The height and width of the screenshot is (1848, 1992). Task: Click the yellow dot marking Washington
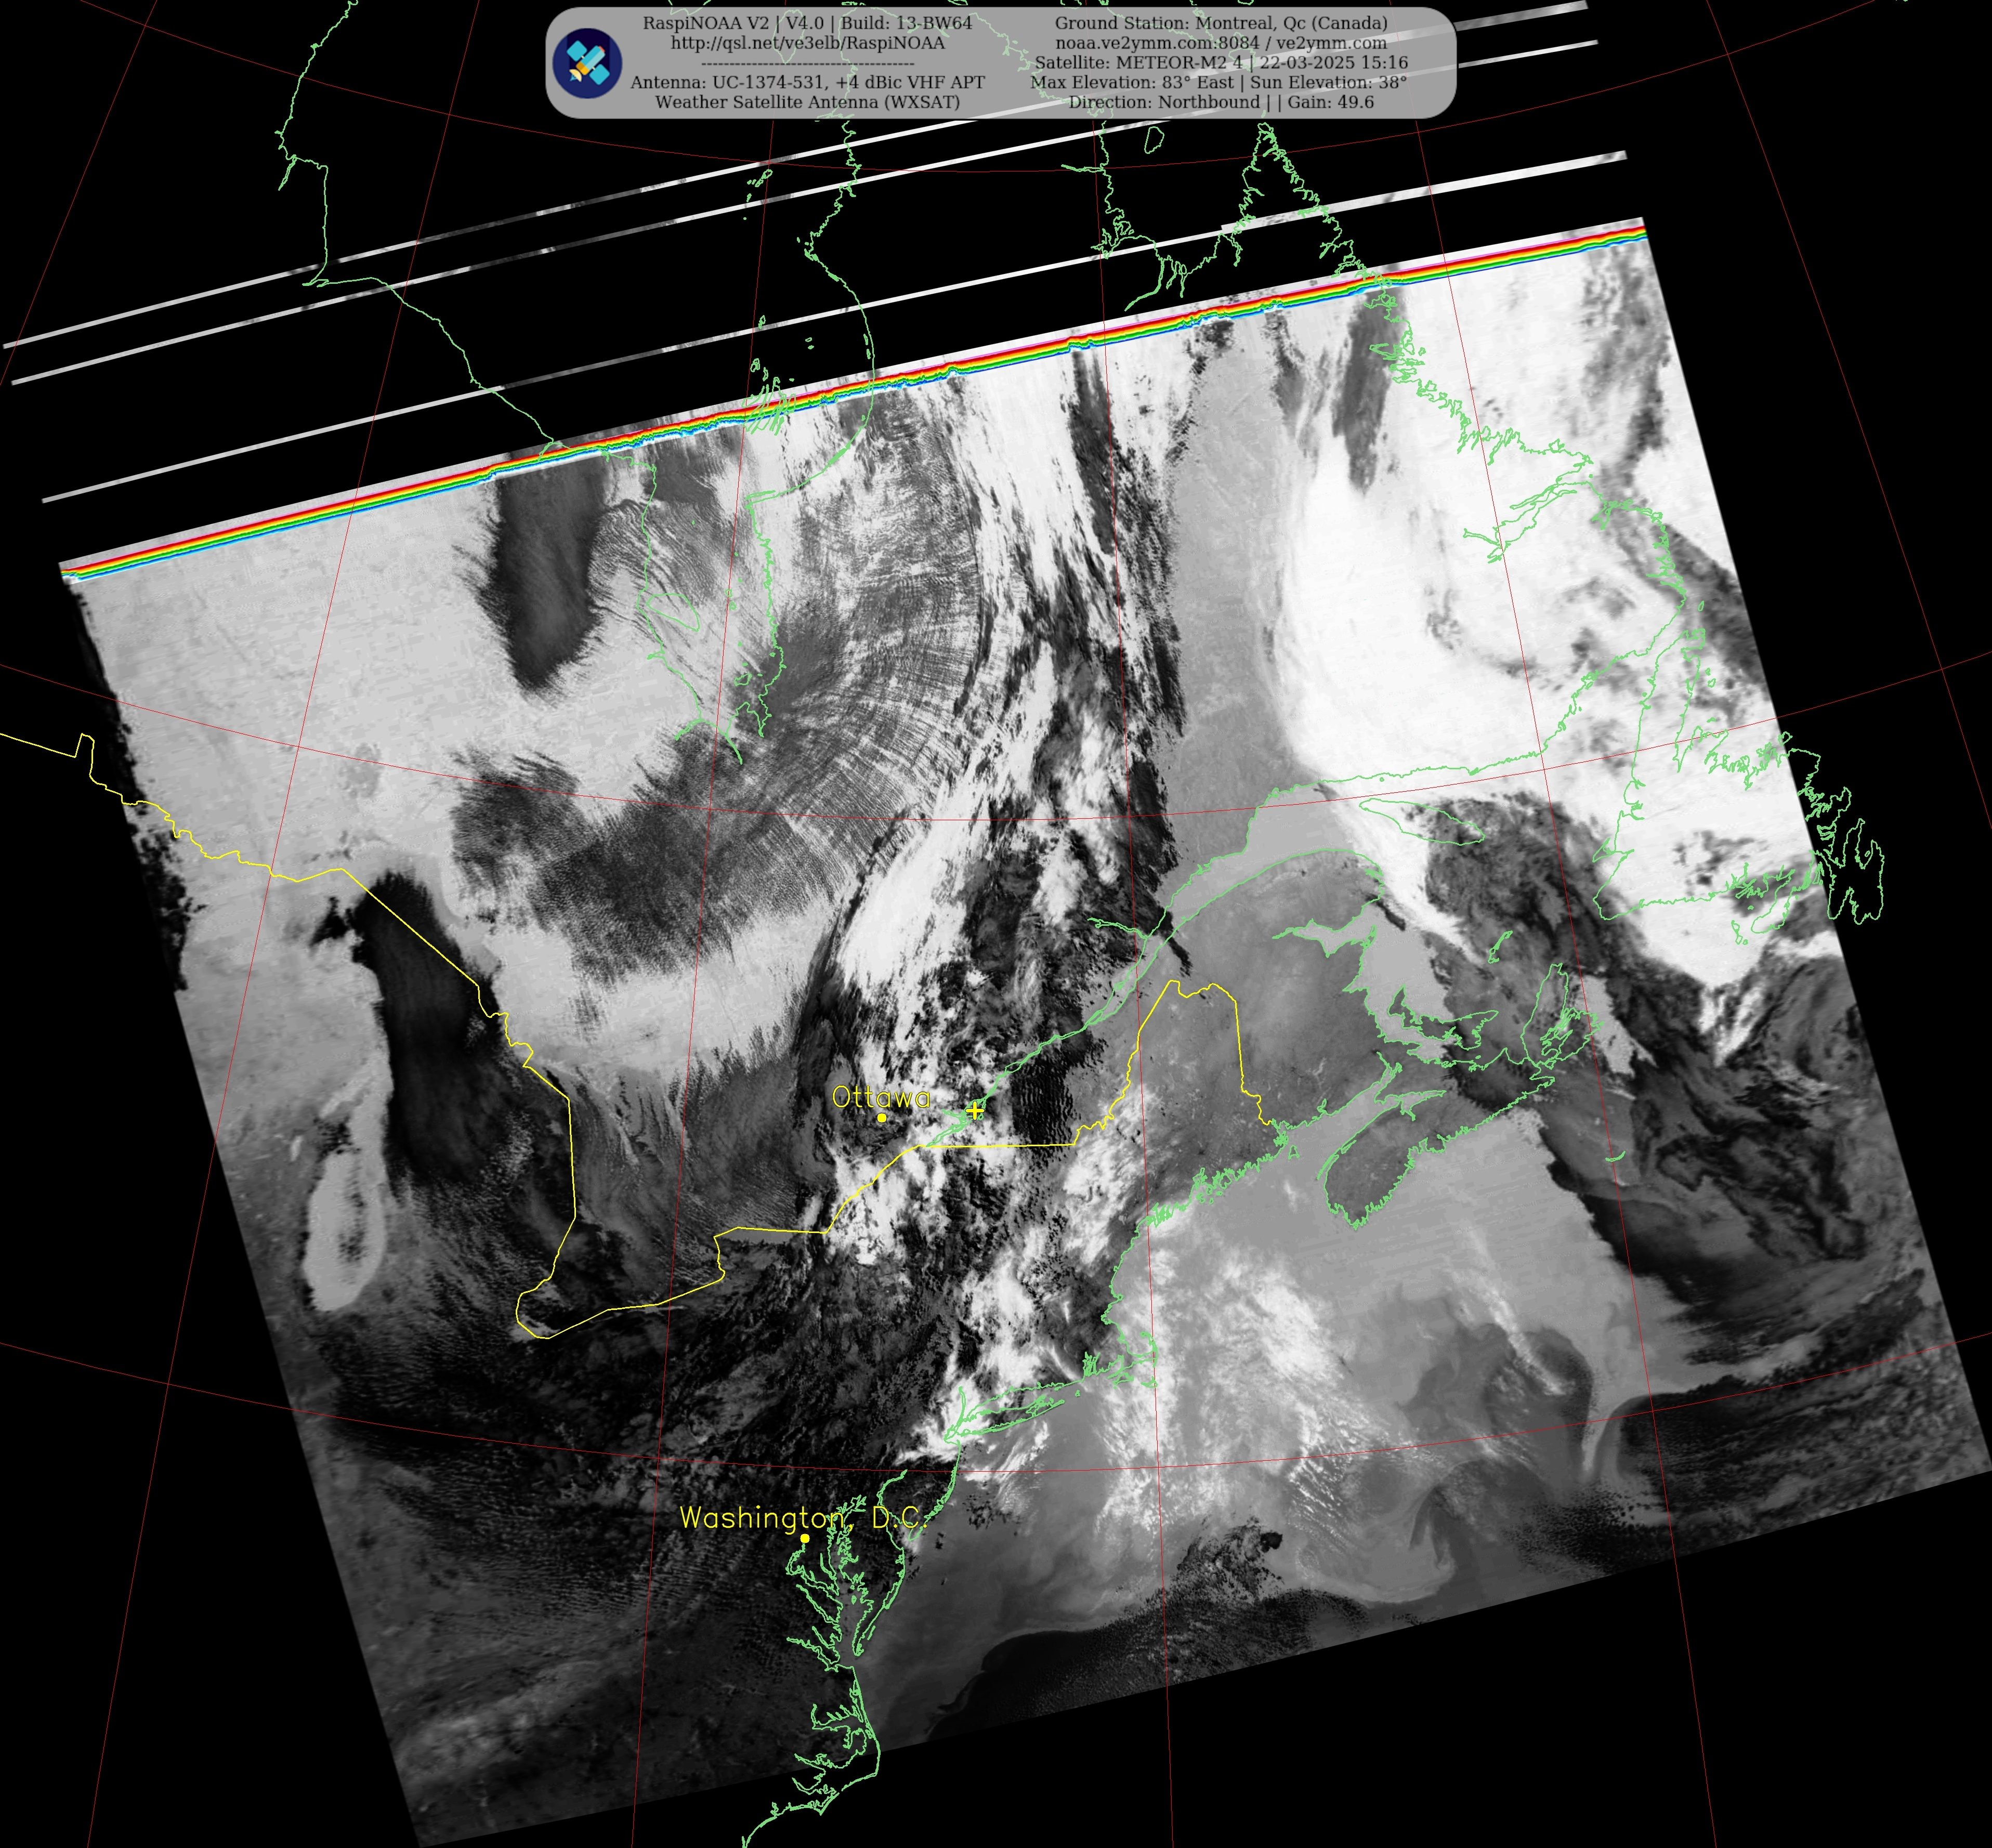coord(805,1539)
